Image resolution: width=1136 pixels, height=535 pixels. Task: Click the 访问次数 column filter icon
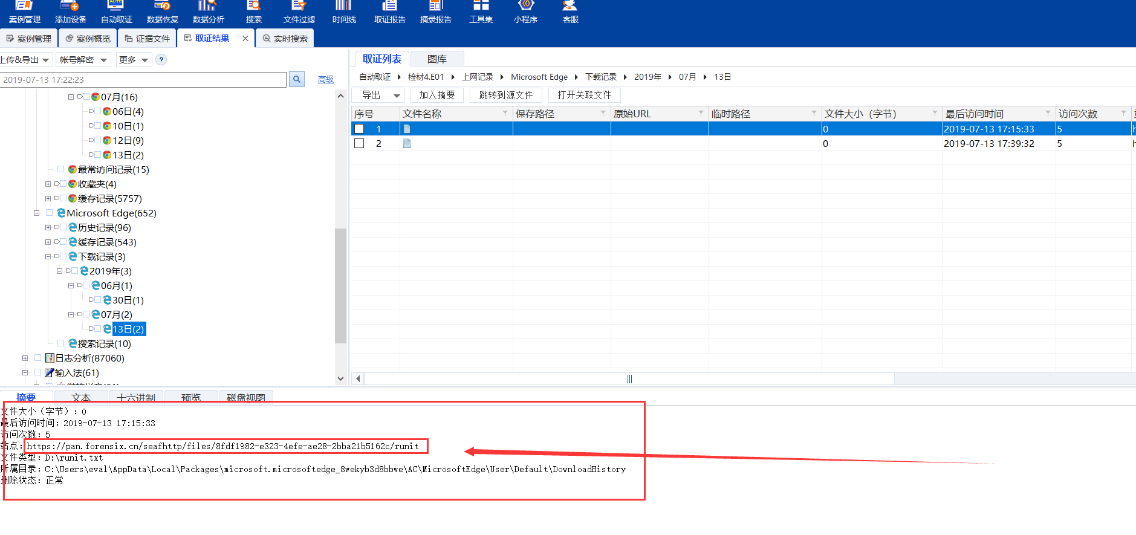click(1123, 113)
